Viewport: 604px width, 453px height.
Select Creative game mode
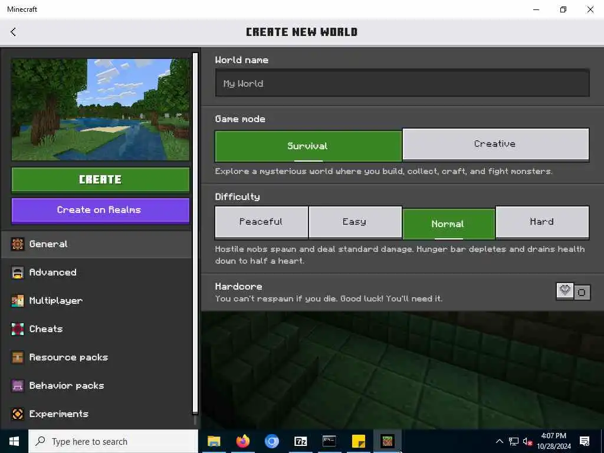pyautogui.click(x=495, y=144)
